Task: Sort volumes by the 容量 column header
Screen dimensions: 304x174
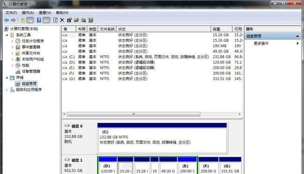Action: coord(221,29)
